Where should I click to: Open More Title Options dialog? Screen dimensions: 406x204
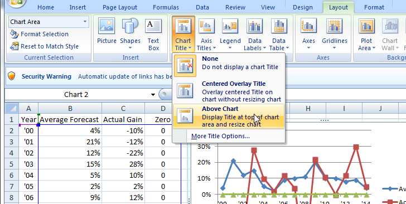click(220, 136)
